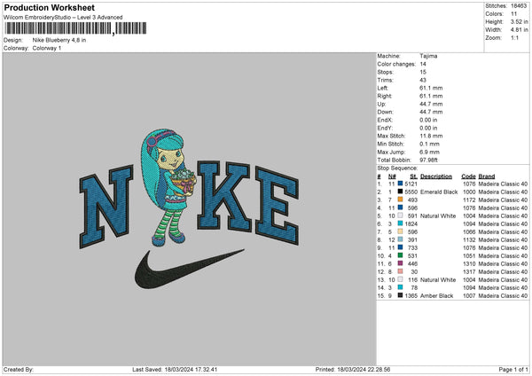The height and width of the screenshot is (376, 532).
Task: Select the blue swatch in stop row 4
Action: coord(400,208)
